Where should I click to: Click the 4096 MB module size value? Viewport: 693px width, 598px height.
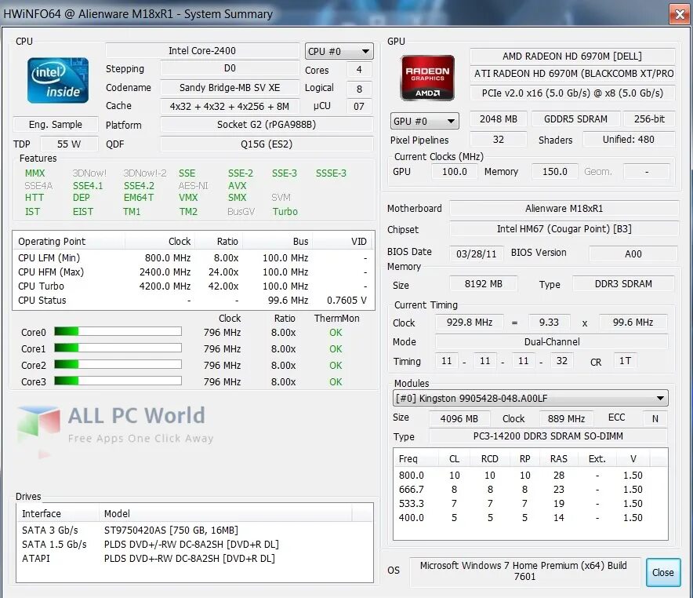[x=459, y=418]
